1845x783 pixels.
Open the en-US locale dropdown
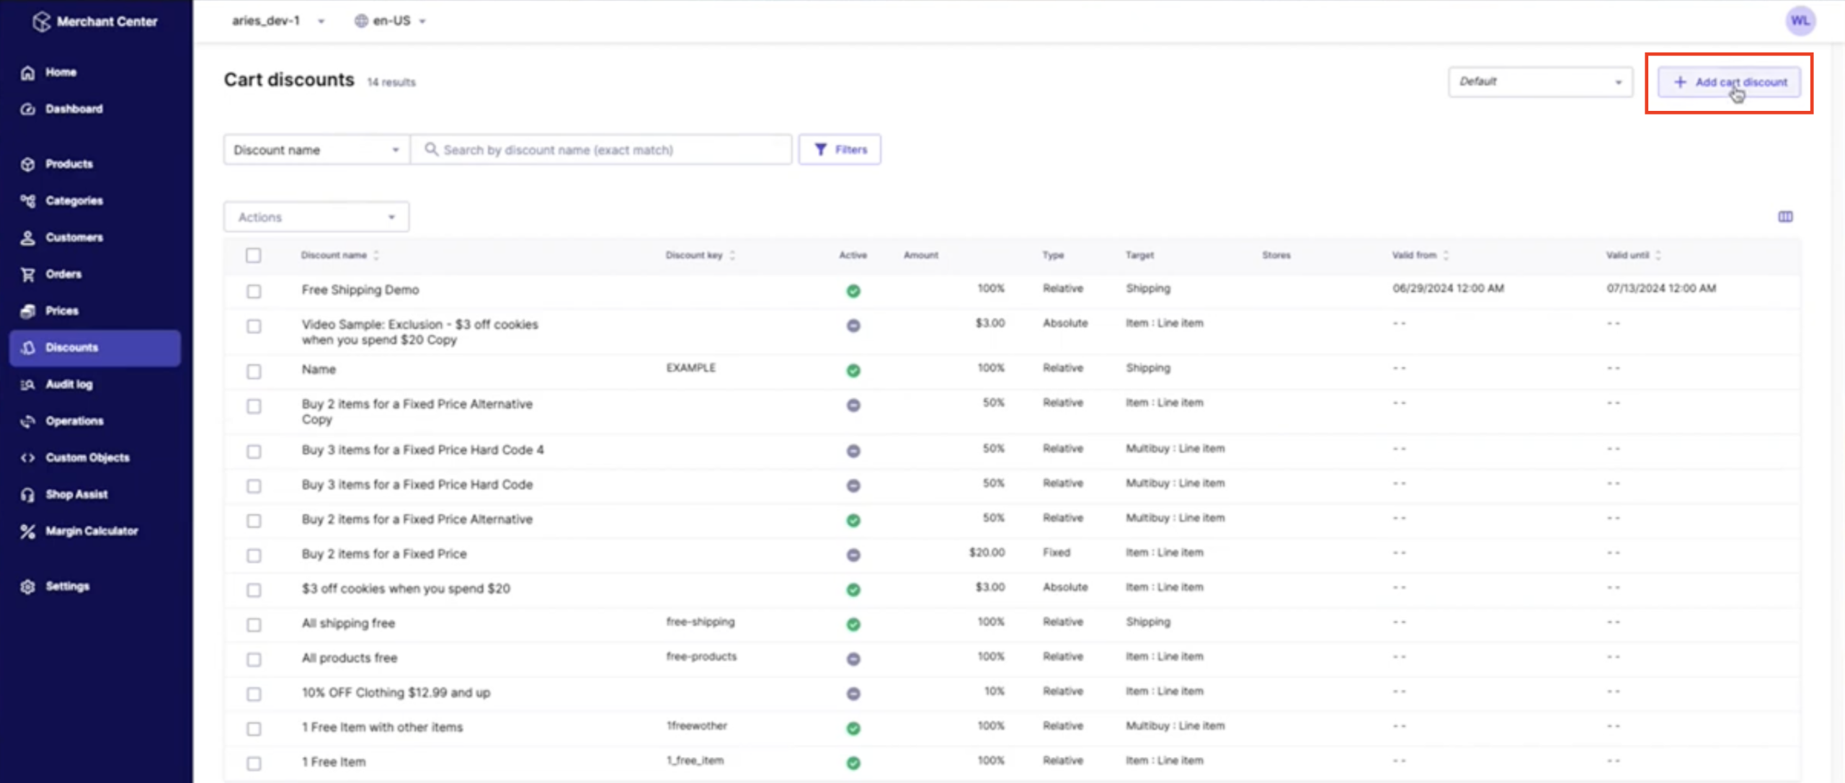click(x=390, y=21)
